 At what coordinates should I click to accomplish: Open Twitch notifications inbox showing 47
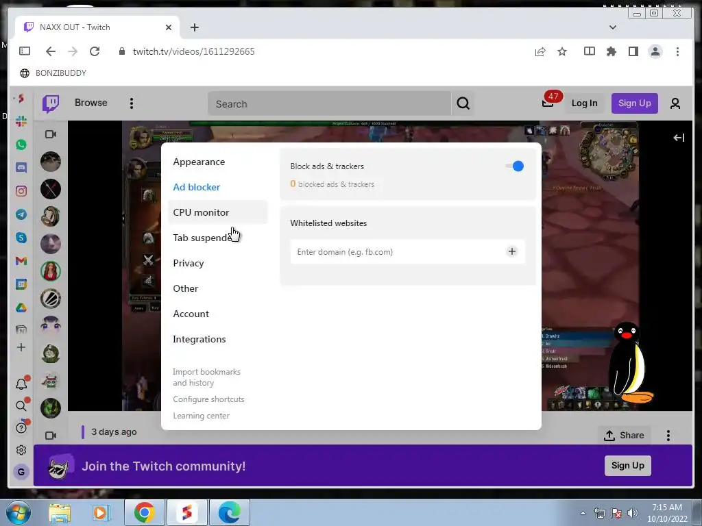(x=548, y=103)
